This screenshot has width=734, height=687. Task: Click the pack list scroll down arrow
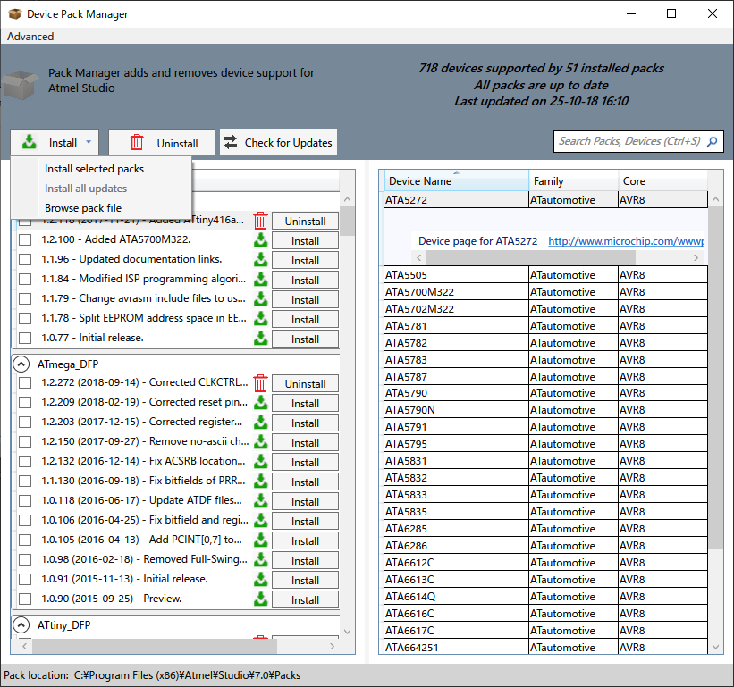pos(348,632)
